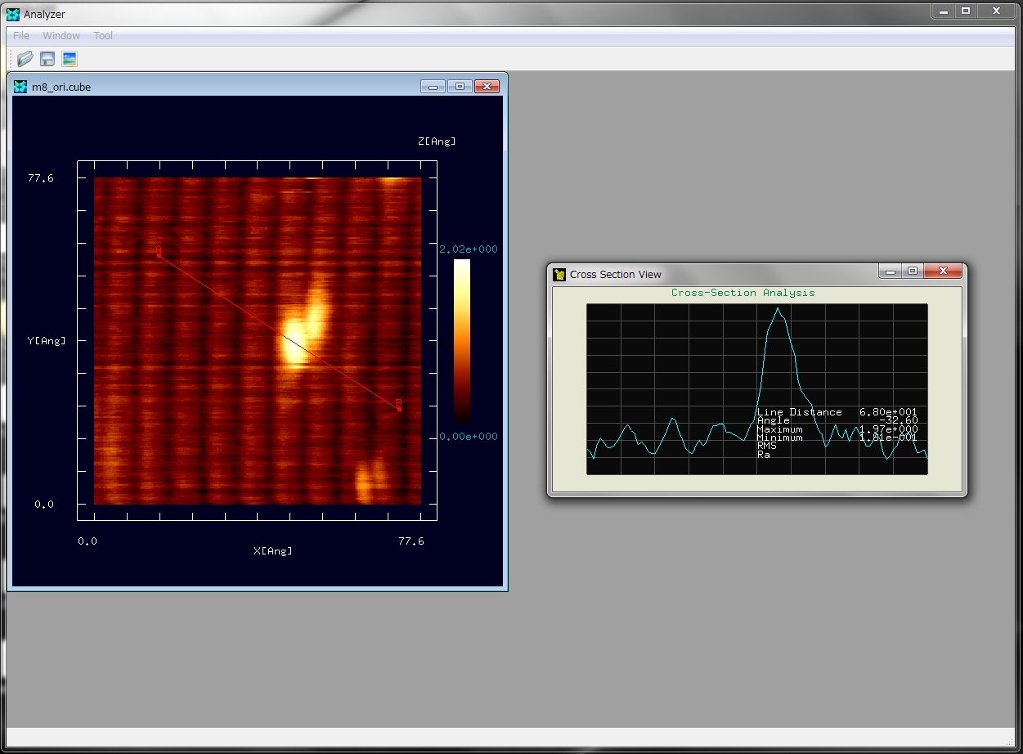
Task: Click the Analyzer app icon in title bar
Action: pyautogui.click(x=13, y=14)
